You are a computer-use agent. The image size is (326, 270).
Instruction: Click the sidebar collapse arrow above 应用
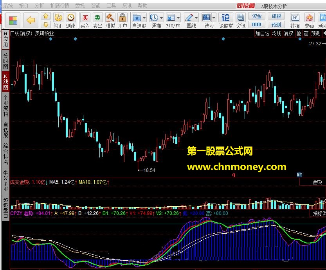5,34
